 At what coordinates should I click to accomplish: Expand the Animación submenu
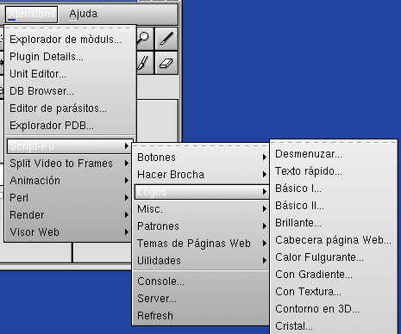tap(70, 181)
